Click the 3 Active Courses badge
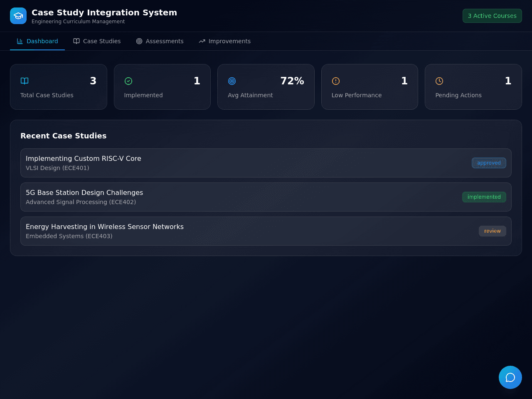This screenshot has width=532, height=399. click(x=492, y=16)
